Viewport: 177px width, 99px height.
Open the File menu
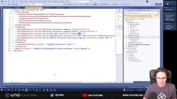[5, 2]
